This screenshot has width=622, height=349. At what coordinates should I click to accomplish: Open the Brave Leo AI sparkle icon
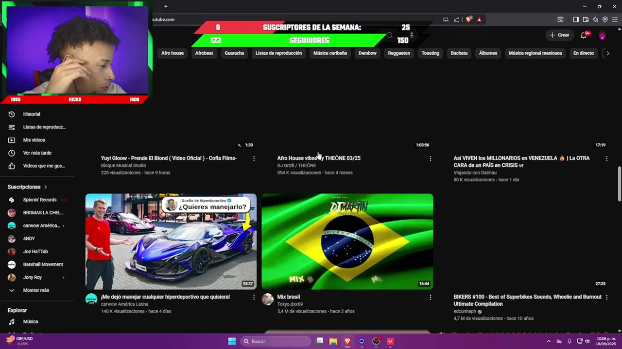click(595, 19)
